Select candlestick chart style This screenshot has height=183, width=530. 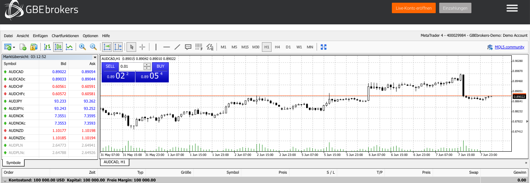pyautogui.click(x=58, y=47)
